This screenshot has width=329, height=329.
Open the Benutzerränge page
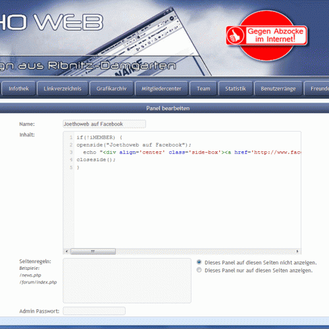(x=278, y=89)
